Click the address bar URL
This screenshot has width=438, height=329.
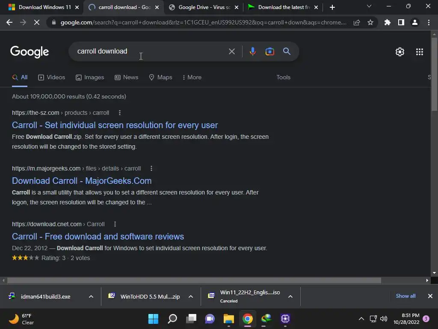point(203,23)
